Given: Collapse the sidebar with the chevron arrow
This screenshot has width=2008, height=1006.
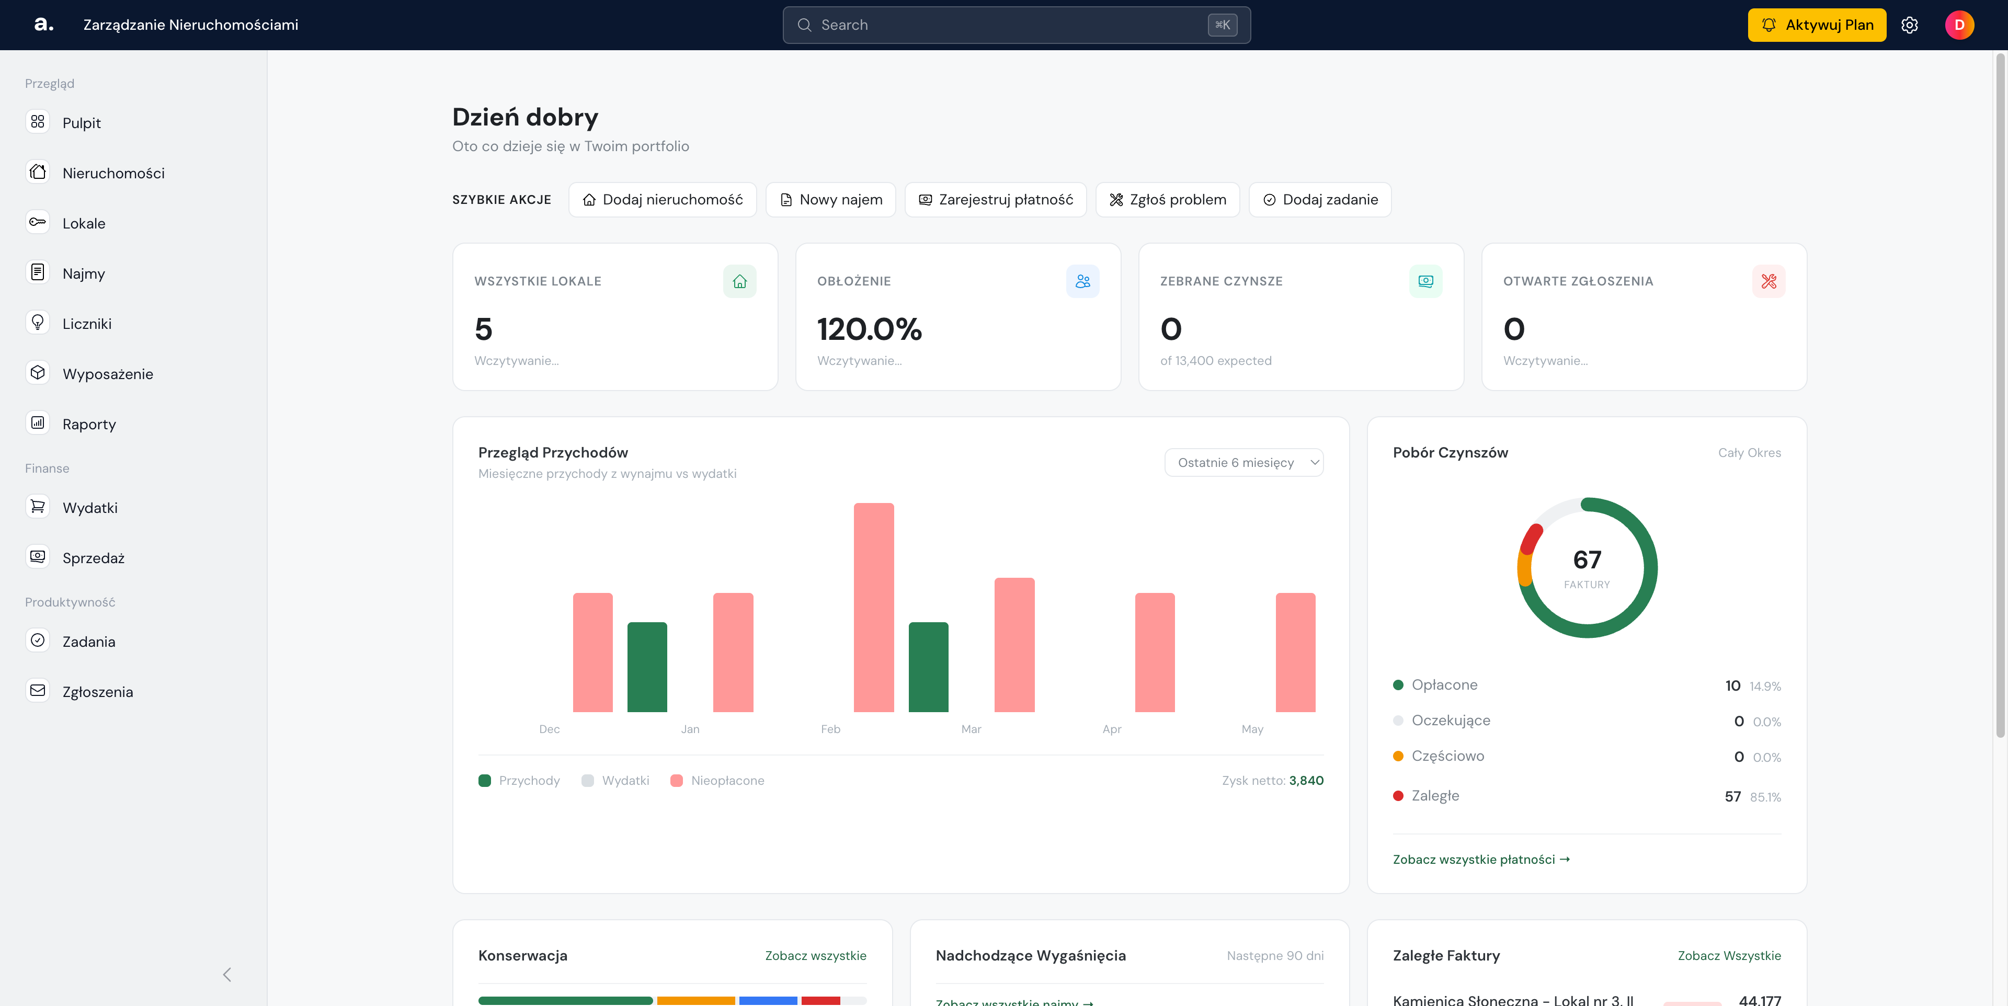Looking at the screenshot, I should click(227, 975).
